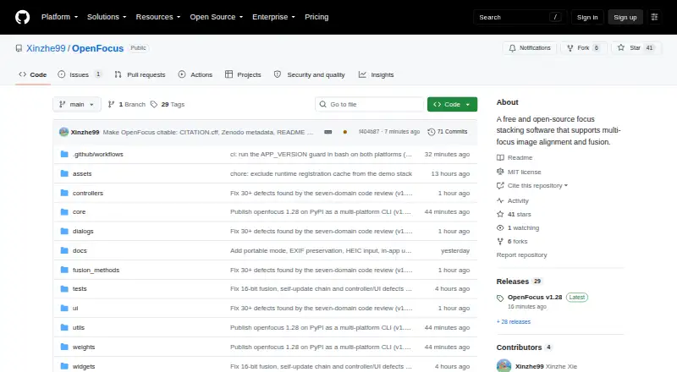Click the star icon in Star button
The height and width of the screenshot is (372, 677).
(x=621, y=47)
